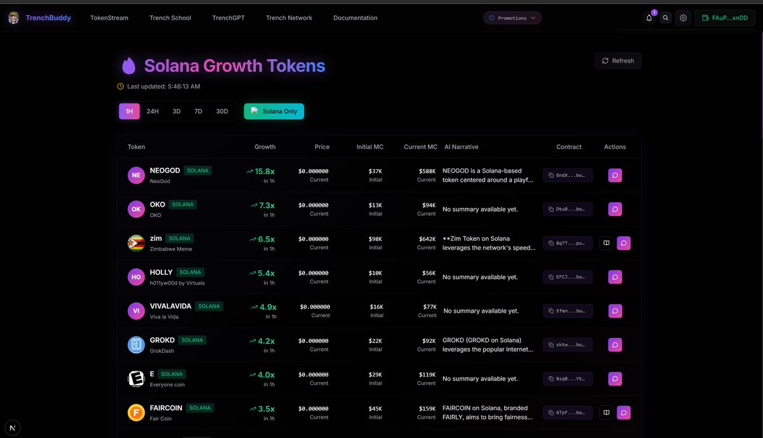
Task: Open chat action for HOLLY
Action: click(615, 277)
